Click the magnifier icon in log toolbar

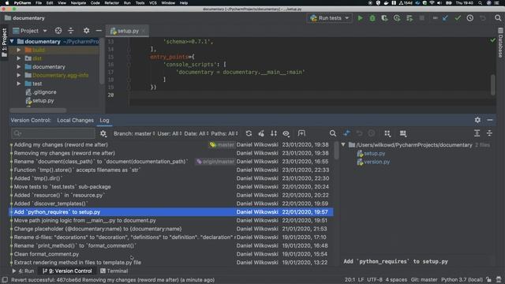[333, 133]
